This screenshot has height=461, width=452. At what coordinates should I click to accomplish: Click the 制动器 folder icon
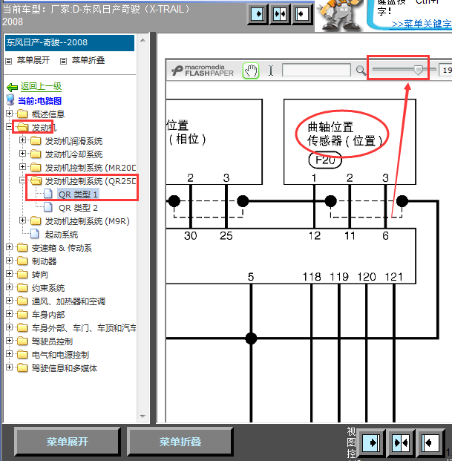22,261
